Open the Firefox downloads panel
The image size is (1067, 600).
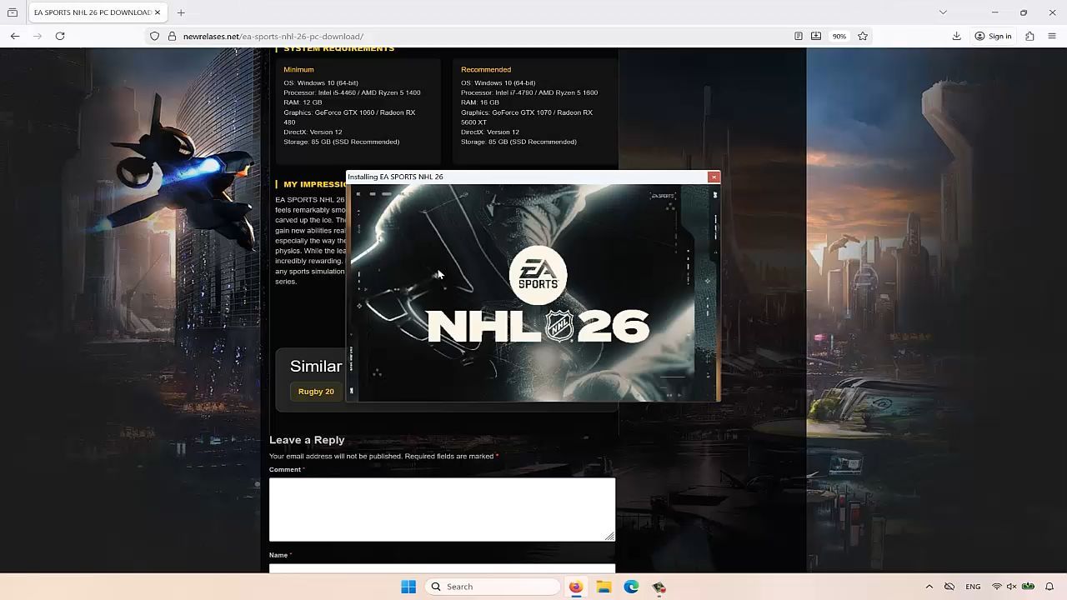click(956, 36)
